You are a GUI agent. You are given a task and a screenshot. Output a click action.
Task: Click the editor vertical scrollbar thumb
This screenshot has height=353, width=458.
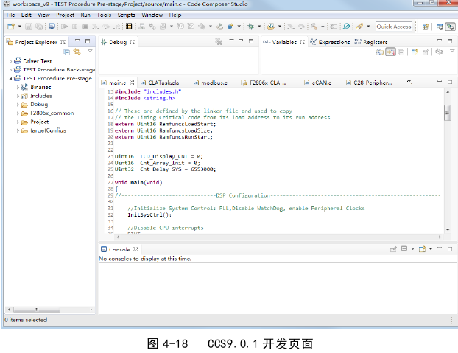(448, 113)
